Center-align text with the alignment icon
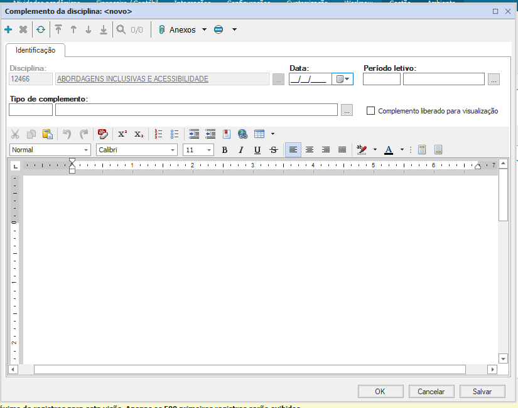518x408 pixels. [310, 150]
